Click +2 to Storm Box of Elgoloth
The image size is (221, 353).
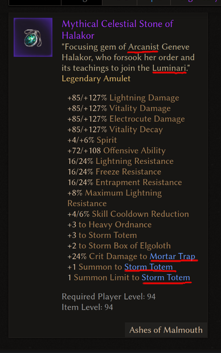[119, 246]
